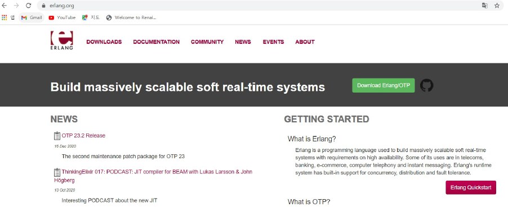Open the NEWS navigation item
Screen dimensions: 508x207
click(243, 42)
